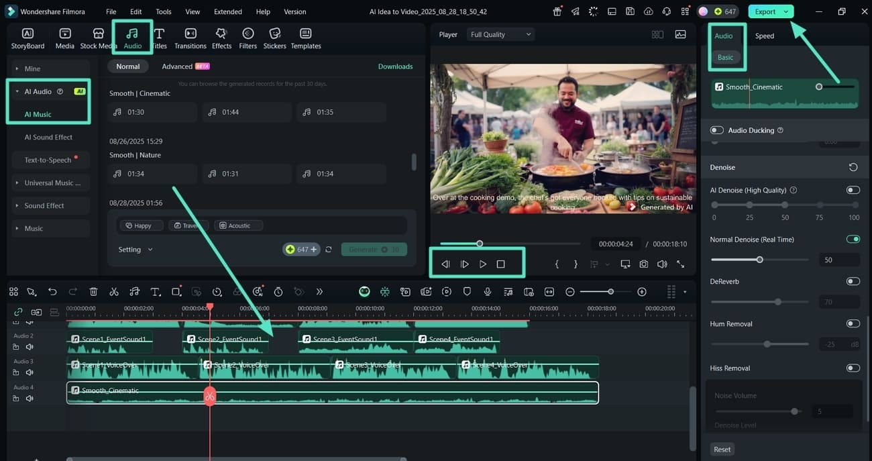Click the Normal Denoise slider
This screenshot has height=461, width=872.
760,260
